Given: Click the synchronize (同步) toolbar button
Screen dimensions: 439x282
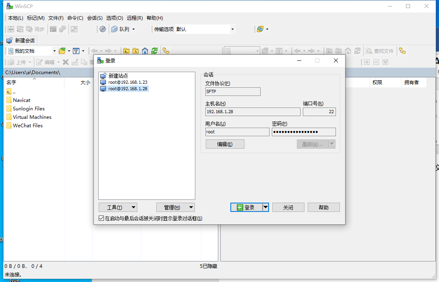Looking at the screenshot, I should (35, 29).
